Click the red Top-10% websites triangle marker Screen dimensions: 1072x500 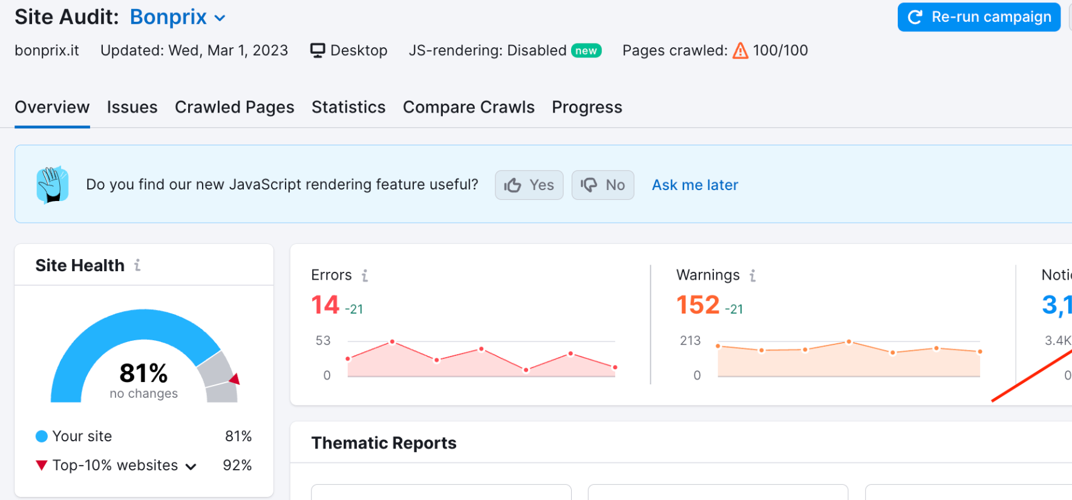tap(41, 465)
